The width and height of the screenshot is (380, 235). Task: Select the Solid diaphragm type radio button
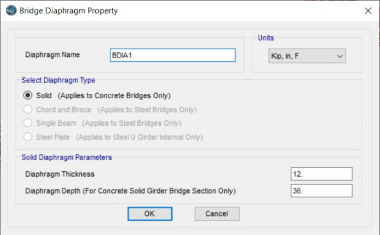click(x=27, y=95)
